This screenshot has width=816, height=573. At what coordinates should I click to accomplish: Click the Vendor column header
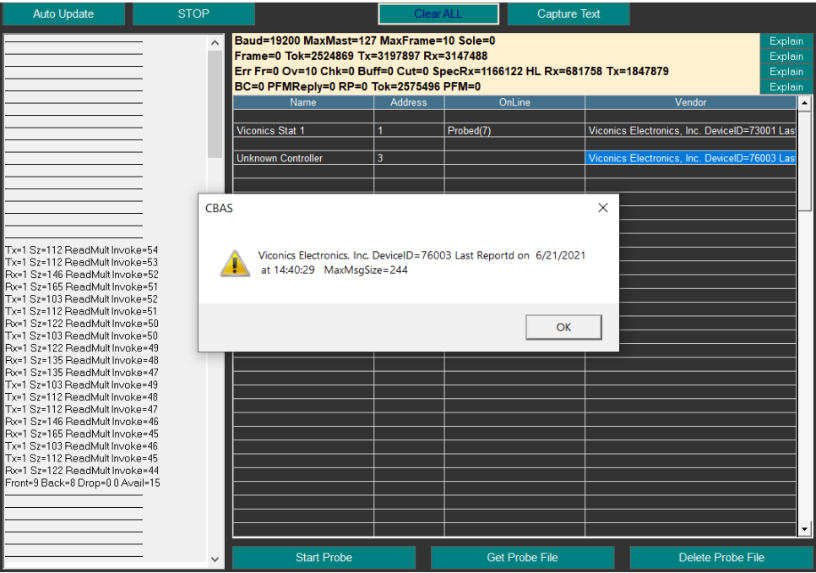pyautogui.click(x=689, y=102)
